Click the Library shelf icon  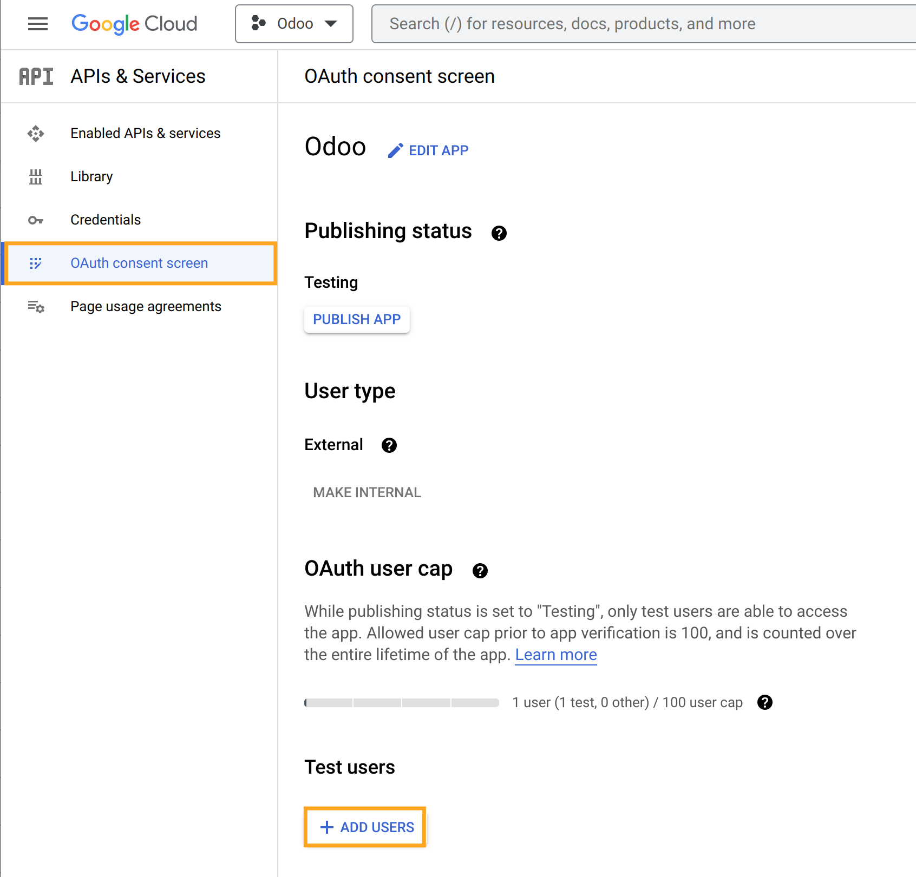[36, 176]
